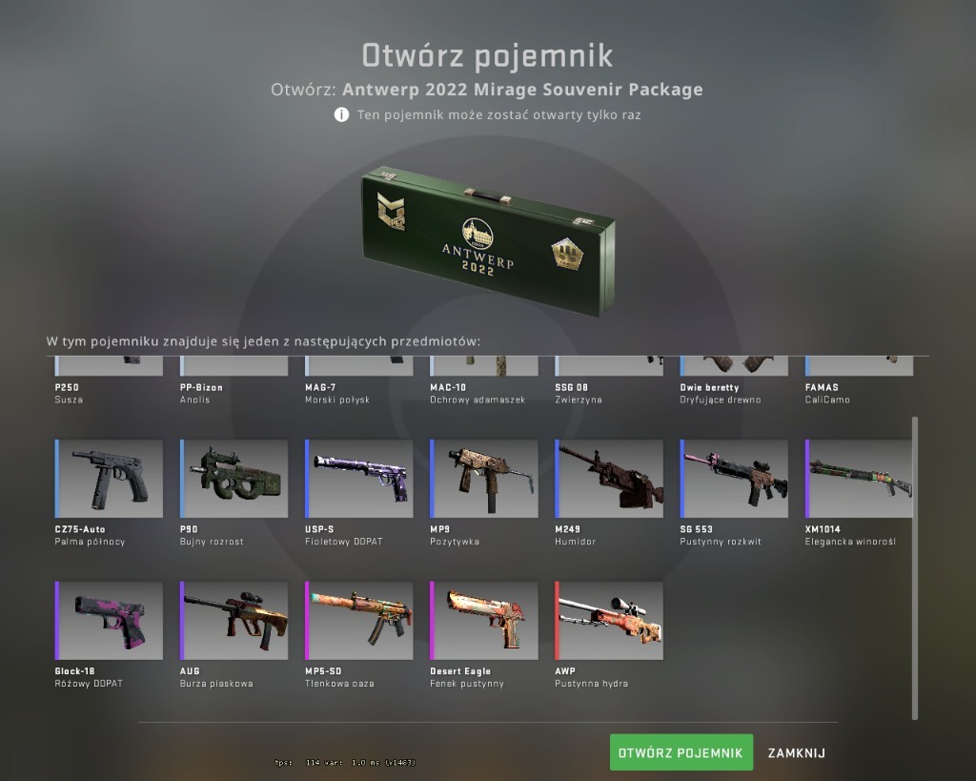The image size is (976, 781).
Task: Click the gold team logo on case lid
Action: (391, 211)
